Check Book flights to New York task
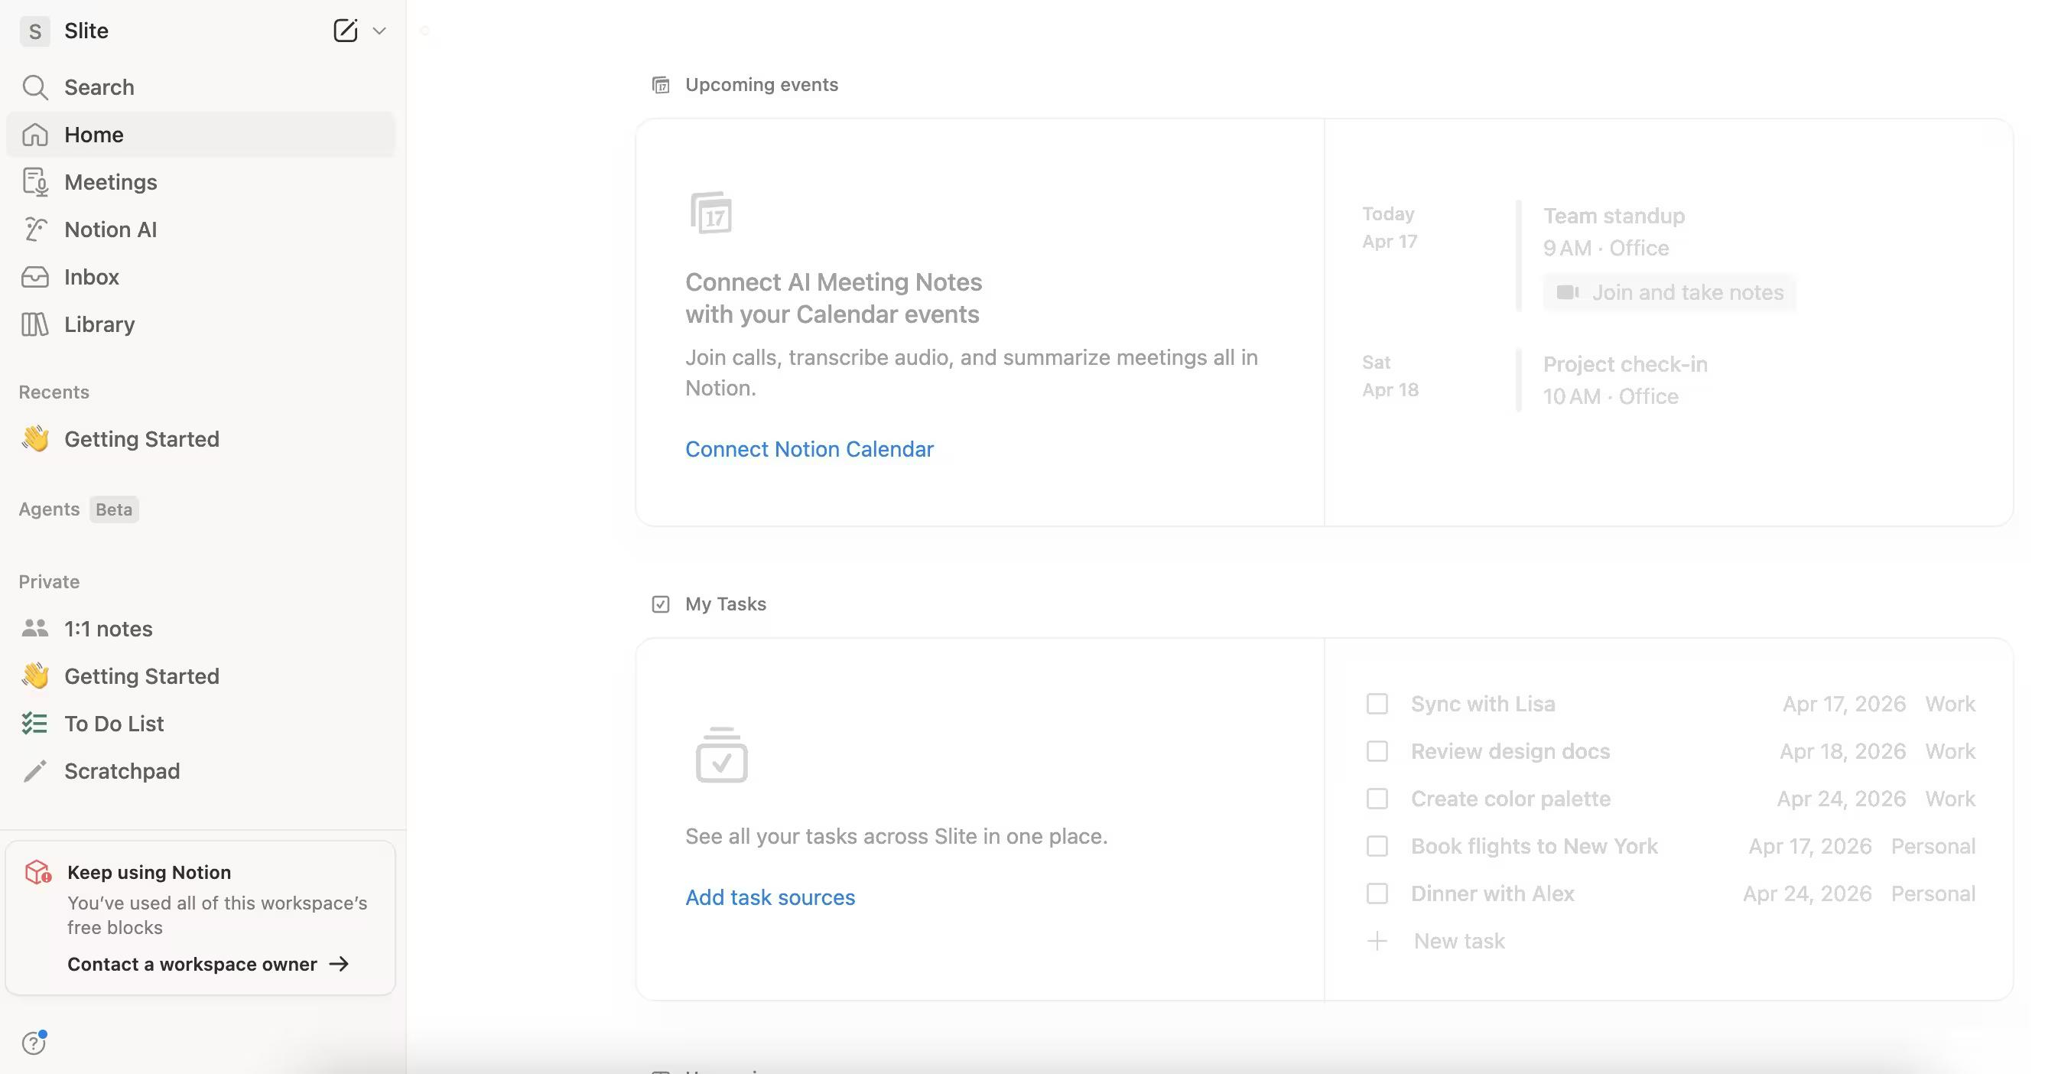Screen dimensions: 2071x1074 [x=1377, y=846]
